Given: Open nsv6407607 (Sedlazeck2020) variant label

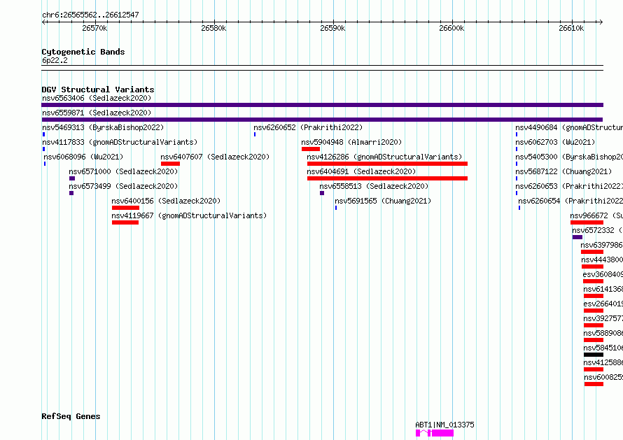Looking at the screenshot, I should (x=215, y=157).
